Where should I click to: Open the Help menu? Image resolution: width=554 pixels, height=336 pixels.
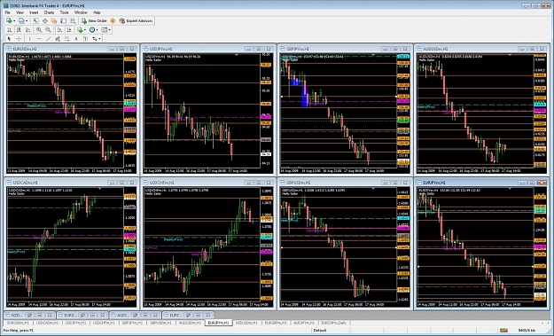pos(97,12)
